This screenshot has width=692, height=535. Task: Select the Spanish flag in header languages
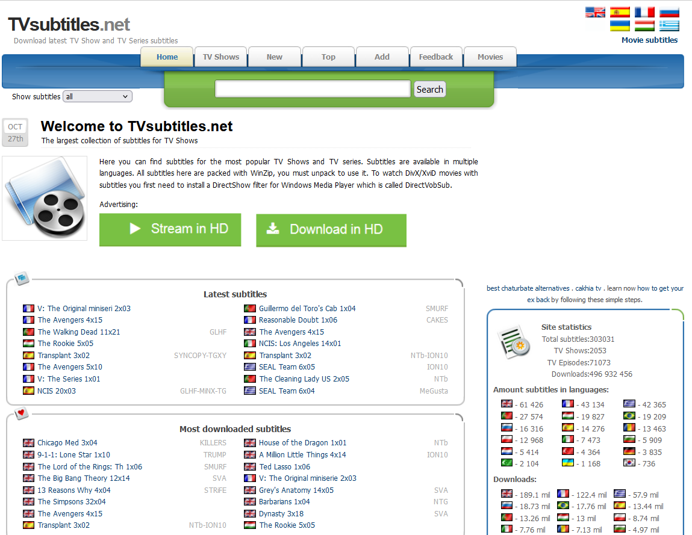pos(620,13)
